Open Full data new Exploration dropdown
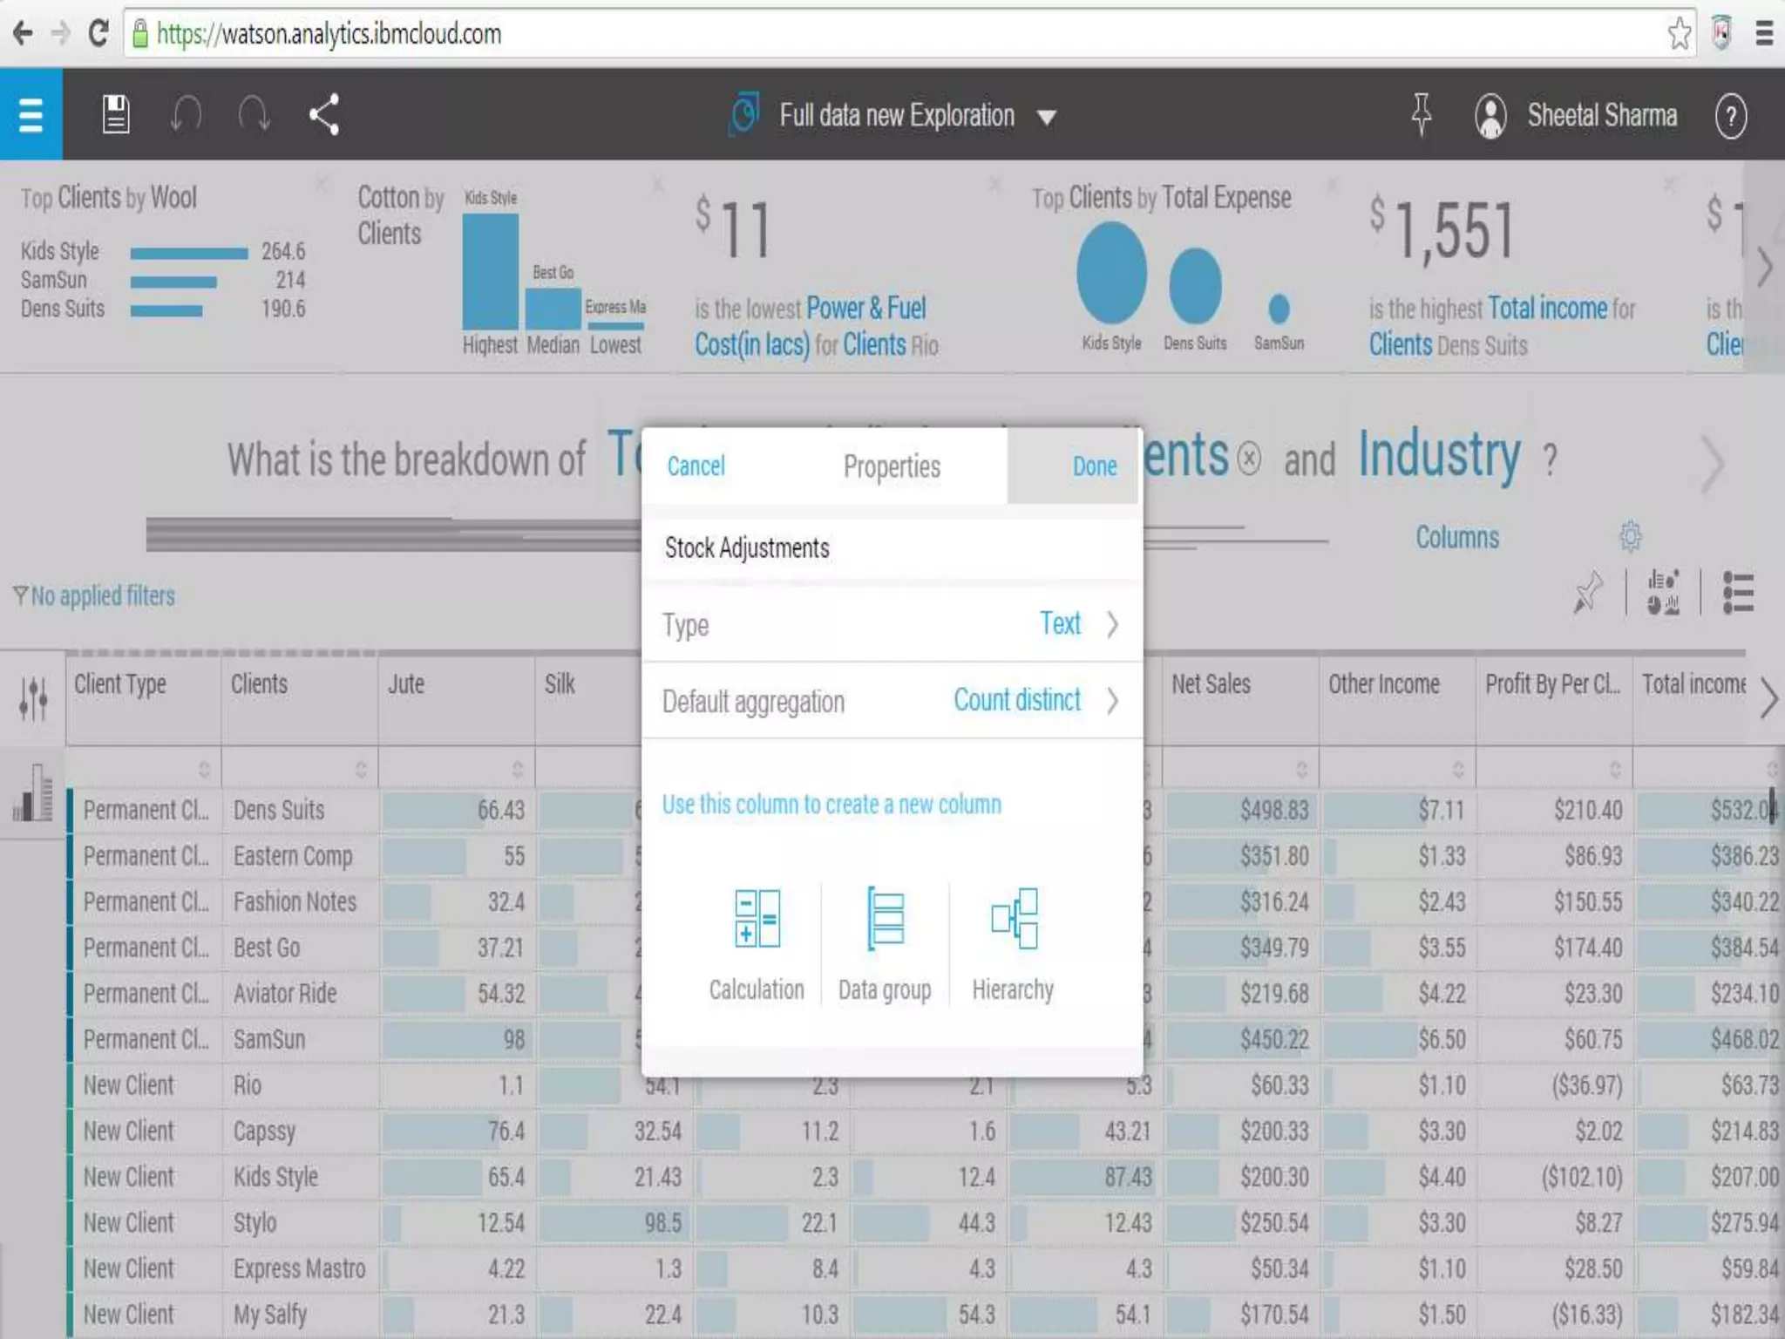1785x1339 pixels. (1047, 117)
